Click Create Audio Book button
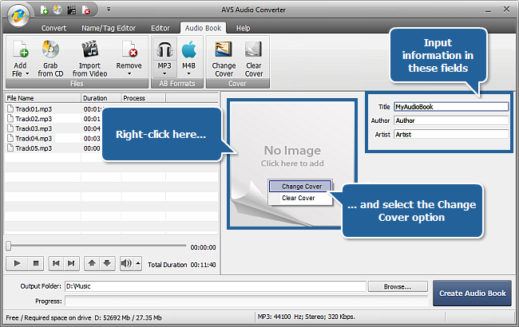519x327 pixels. point(473,294)
